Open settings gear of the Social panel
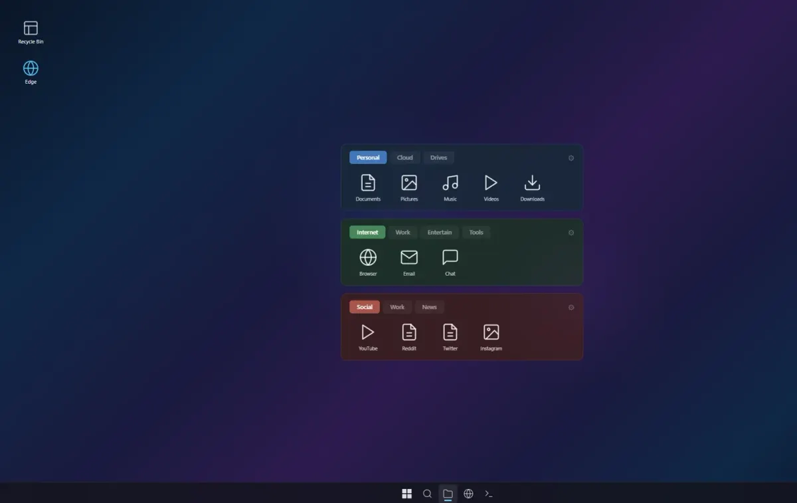Viewport: 797px width, 503px height. tap(571, 307)
